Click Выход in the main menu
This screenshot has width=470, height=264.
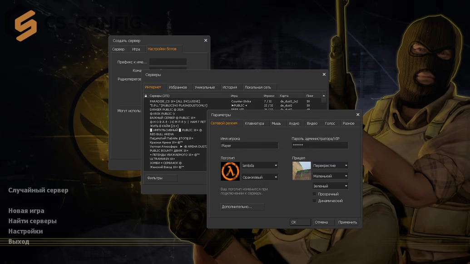(x=19, y=242)
